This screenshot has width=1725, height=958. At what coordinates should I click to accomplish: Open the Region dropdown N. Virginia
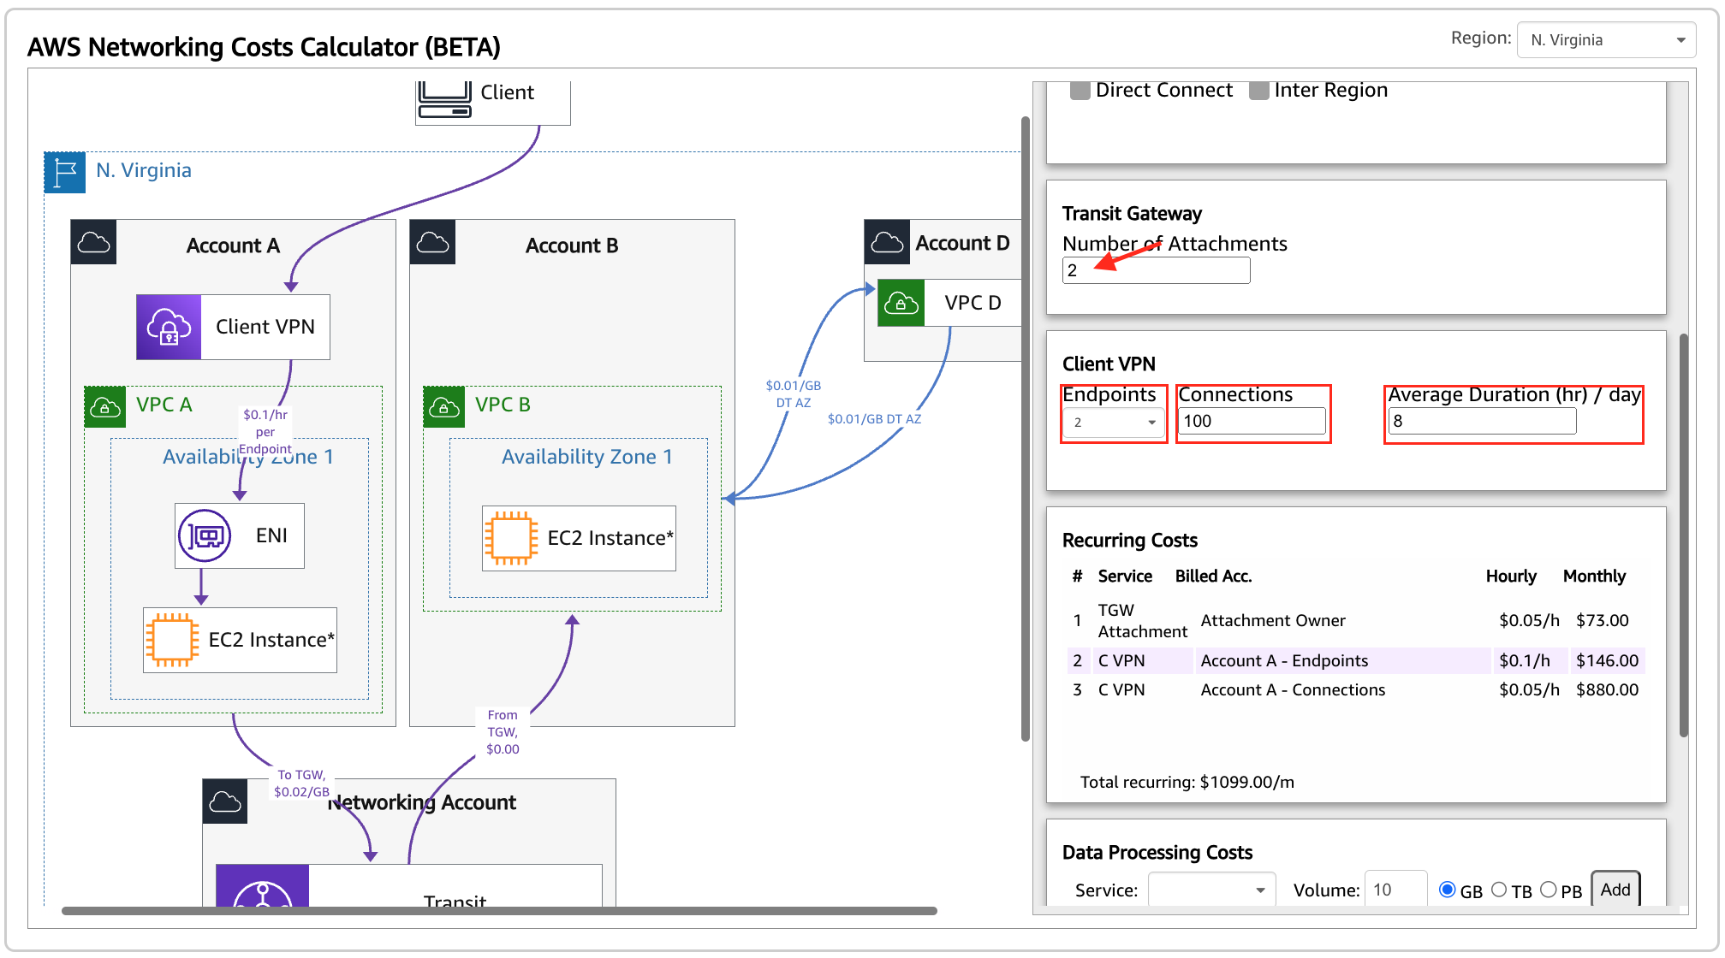(x=1605, y=40)
